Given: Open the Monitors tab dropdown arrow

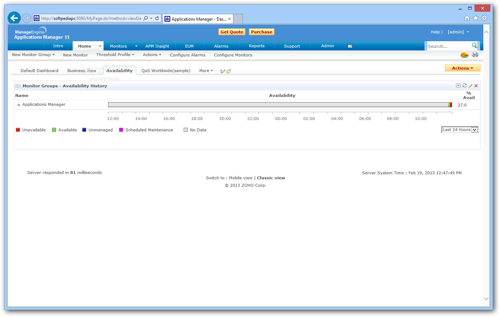Looking at the screenshot, I should (x=136, y=46).
